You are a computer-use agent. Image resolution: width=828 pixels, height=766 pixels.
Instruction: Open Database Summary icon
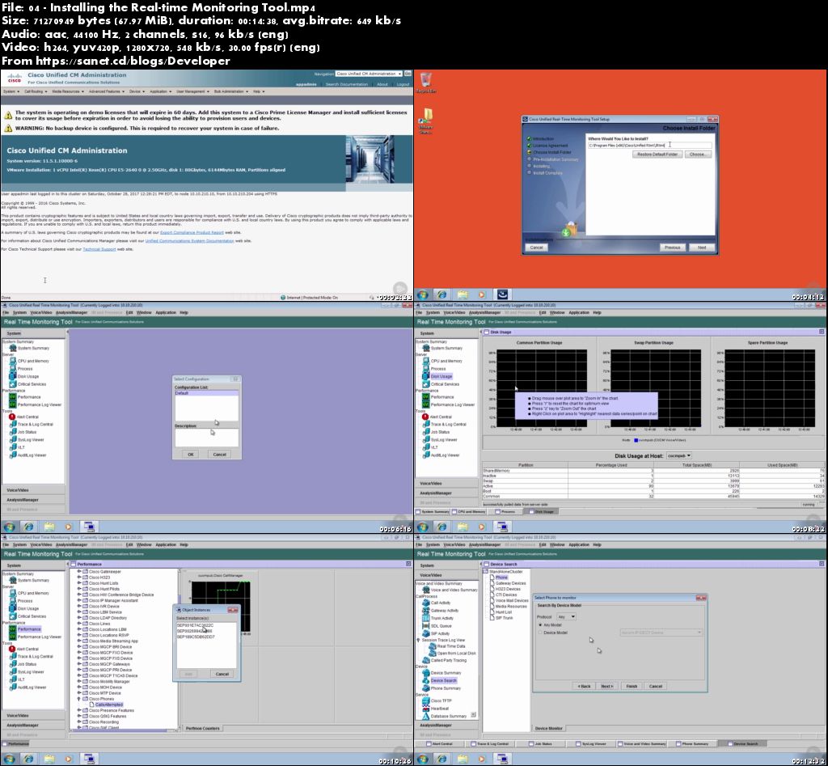point(425,717)
